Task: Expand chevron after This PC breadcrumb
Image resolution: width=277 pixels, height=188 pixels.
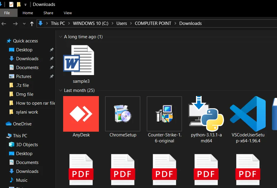Action: click(x=69, y=23)
